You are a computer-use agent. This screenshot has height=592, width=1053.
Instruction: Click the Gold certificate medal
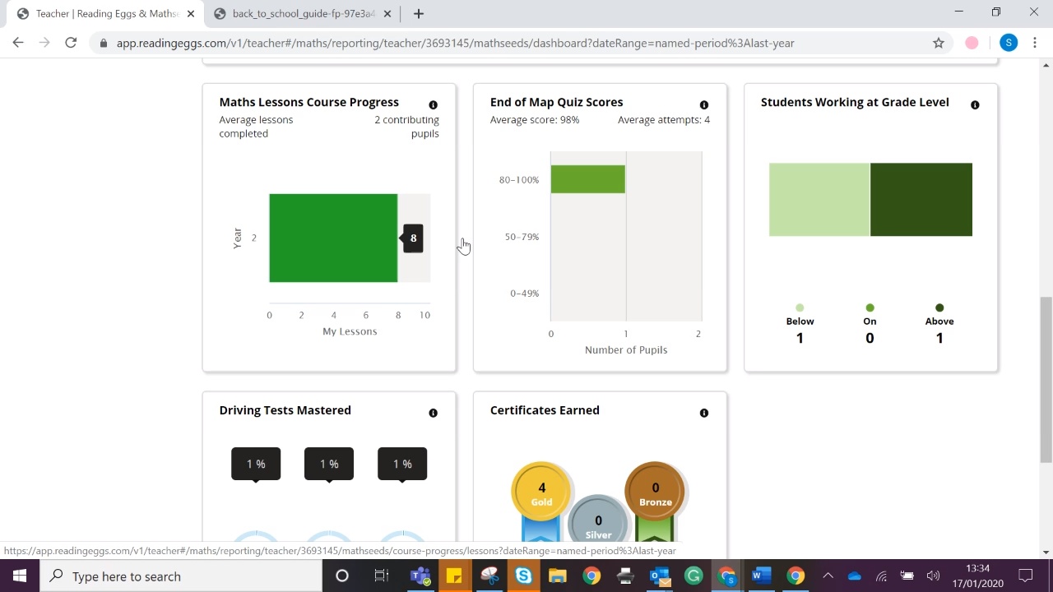(541, 492)
